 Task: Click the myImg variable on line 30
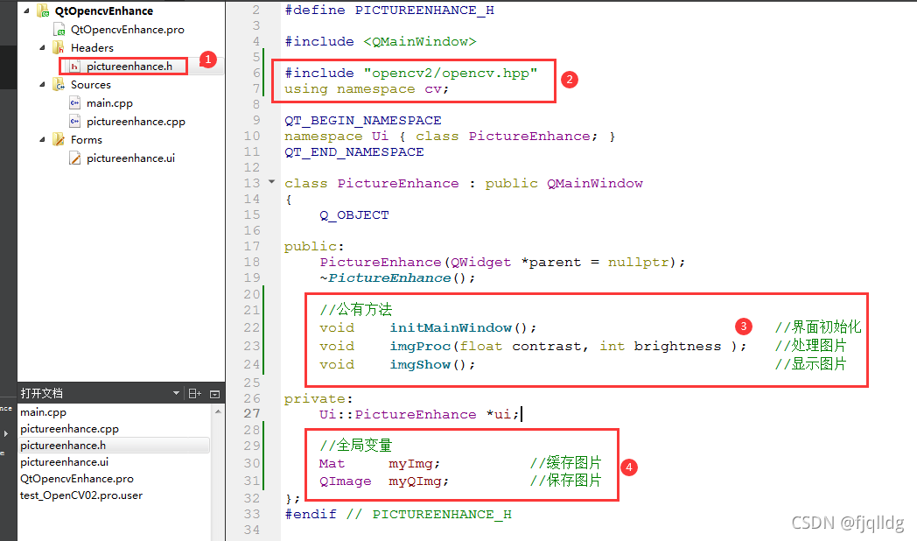click(411, 464)
